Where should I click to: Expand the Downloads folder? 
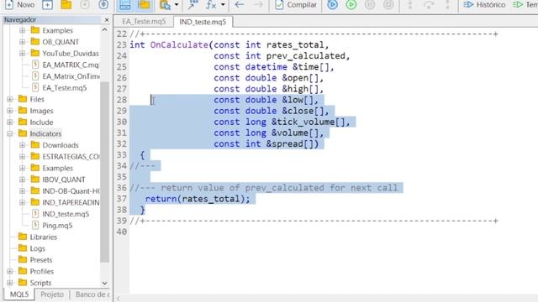coord(23,145)
